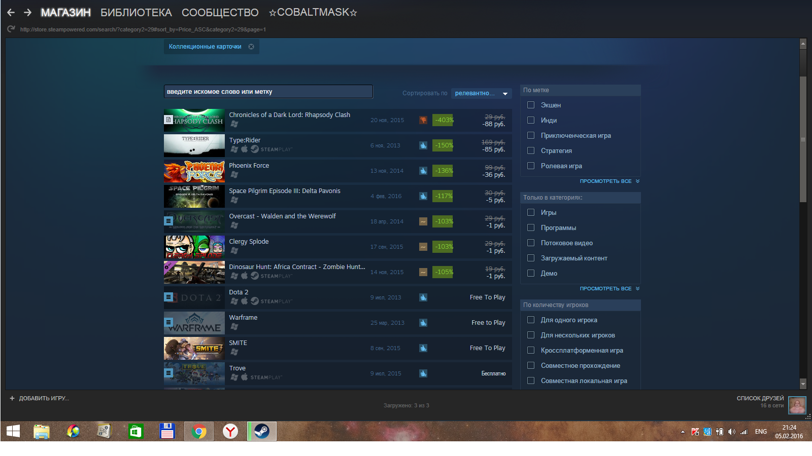
Task: Expand ПРОСМОТРЕТЬ ВСЕ under the category list
Action: pyautogui.click(x=610, y=288)
